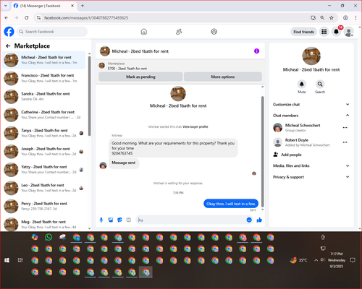Click the Add people icon
Viewport: 362px width, 289px height.
tap(276, 155)
